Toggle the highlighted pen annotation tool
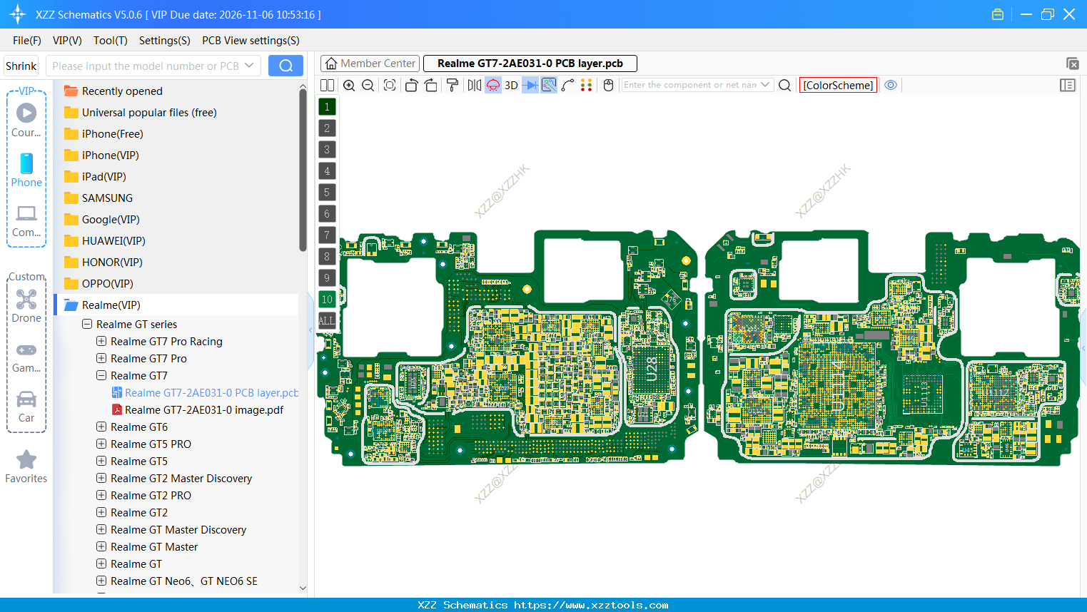The height and width of the screenshot is (612, 1087). point(547,85)
